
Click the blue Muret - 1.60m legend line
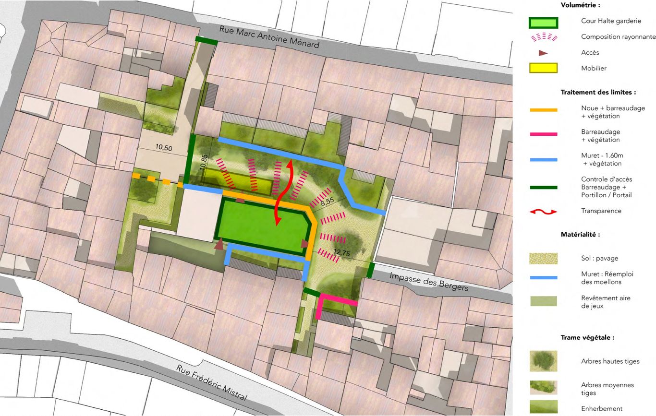544,159
